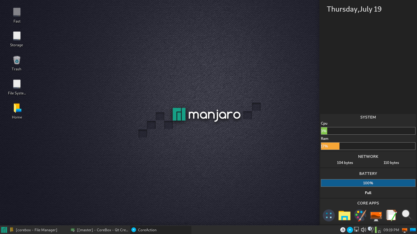Open the network connection tray icon
Screen dimensions: 417x234
point(357,230)
